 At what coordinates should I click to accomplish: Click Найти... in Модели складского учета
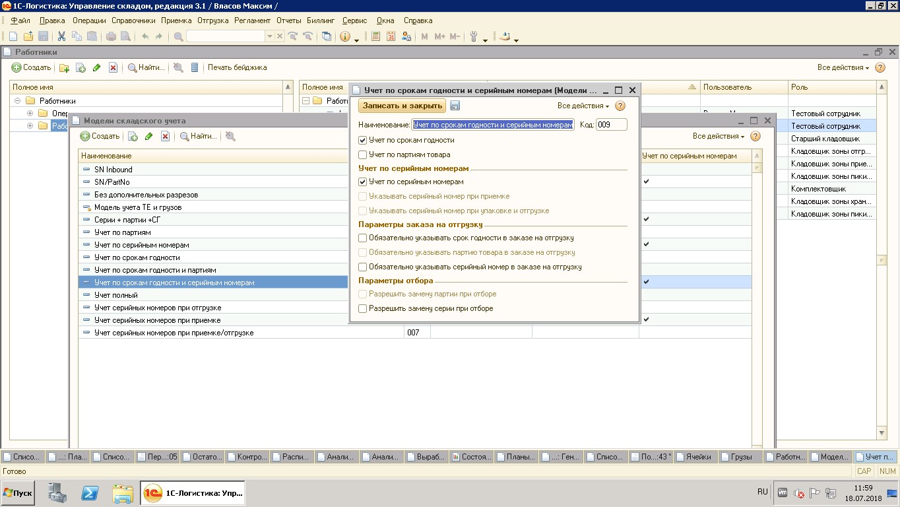198,136
